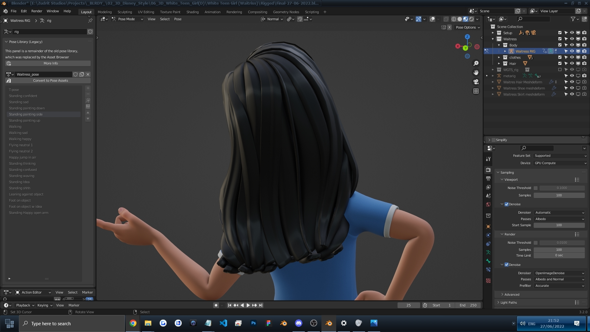Click the pan hand viewport gizmo
The width and height of the screenshot is (590, 332).
[476, 73]
